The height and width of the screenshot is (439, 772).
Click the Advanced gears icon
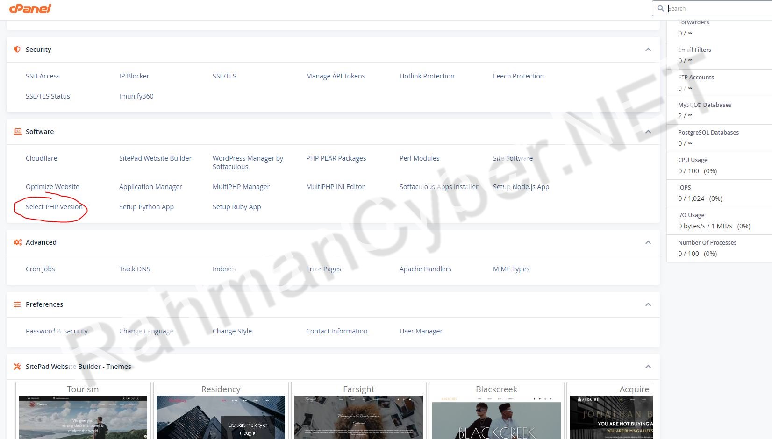click(18, 242)
